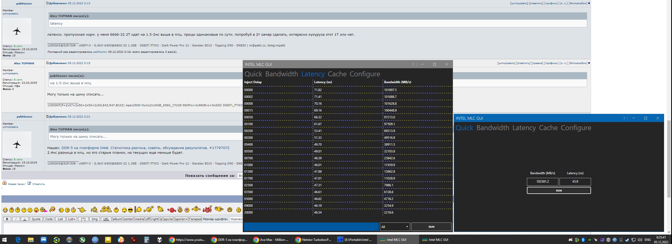672x244 pixels.
Task: Open the 'Alex TOPMAN' username link in author column
Action: [x=24, y=63]
